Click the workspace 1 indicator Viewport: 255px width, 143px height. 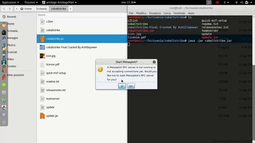click(x=209, y=2)
